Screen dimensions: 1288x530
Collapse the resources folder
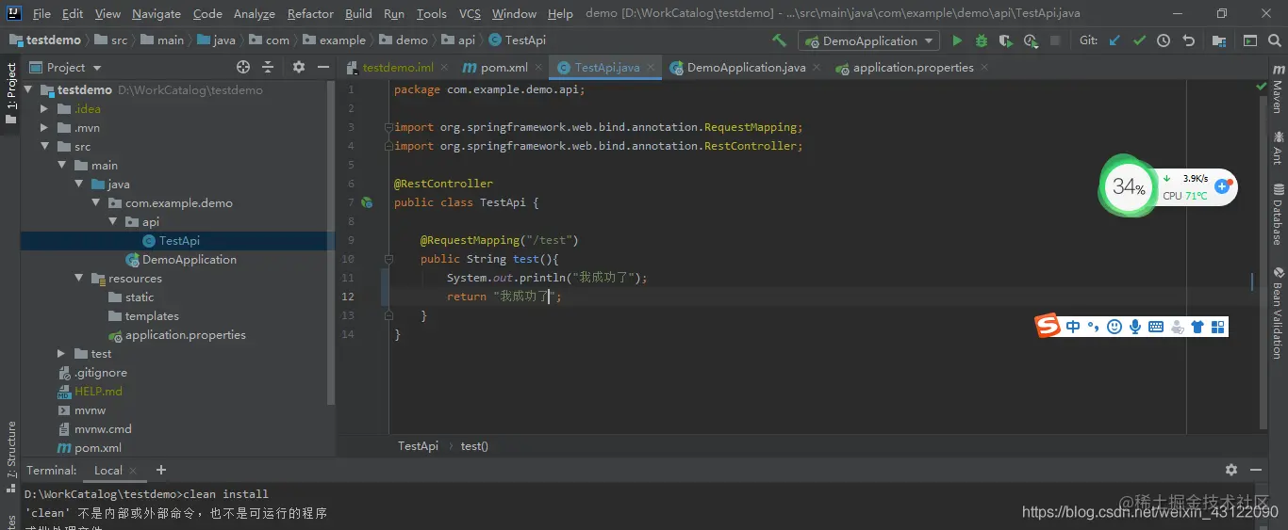point(78,279)
